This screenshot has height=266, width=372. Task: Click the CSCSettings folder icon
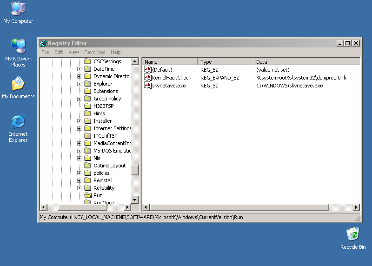click(x=88, y=61)
